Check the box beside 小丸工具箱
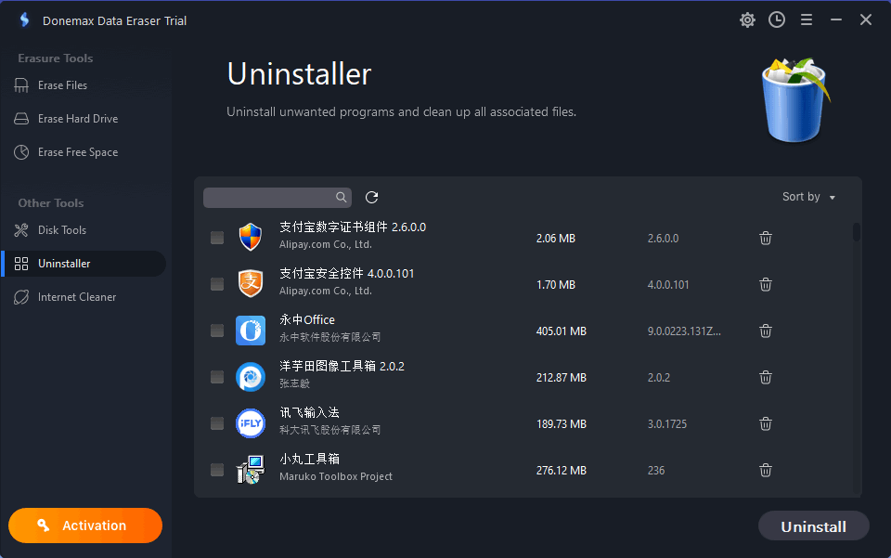891x558 pixels. coord(217,470)
